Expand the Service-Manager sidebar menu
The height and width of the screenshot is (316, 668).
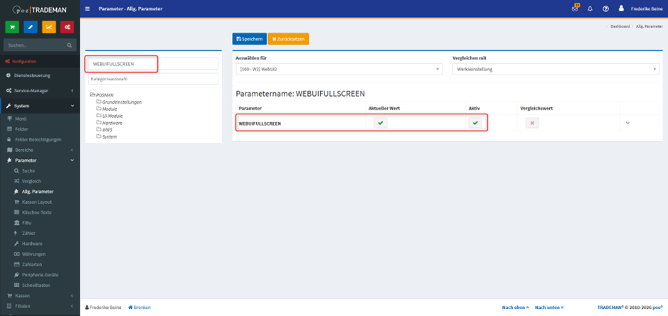[40, 91]
